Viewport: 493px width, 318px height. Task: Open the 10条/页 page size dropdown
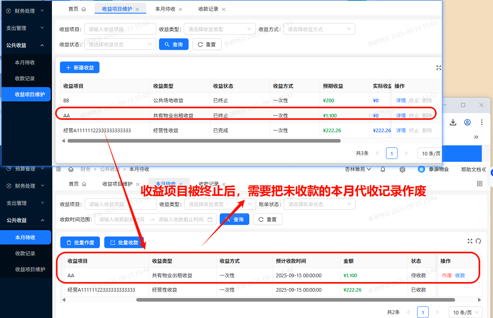click(465, 312)
